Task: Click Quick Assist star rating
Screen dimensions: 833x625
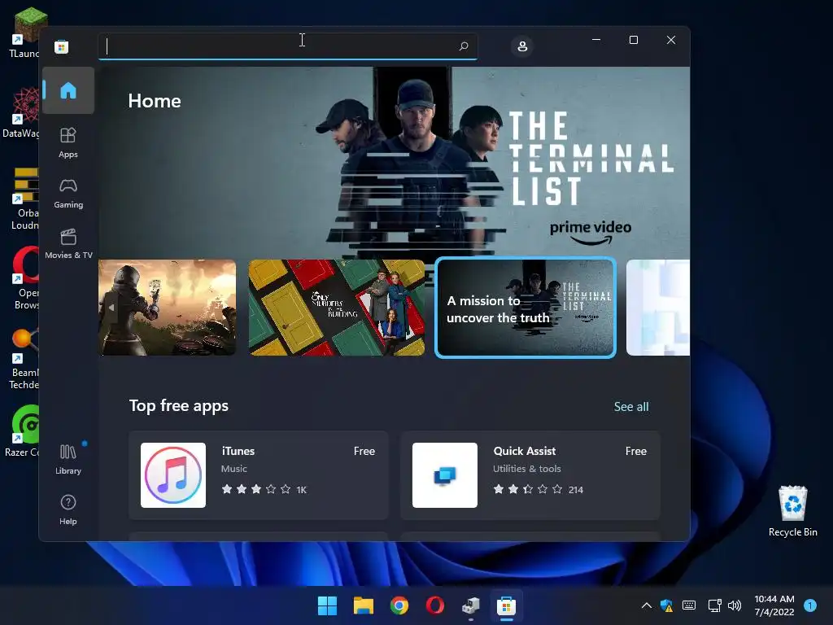Action: [527, 489]
